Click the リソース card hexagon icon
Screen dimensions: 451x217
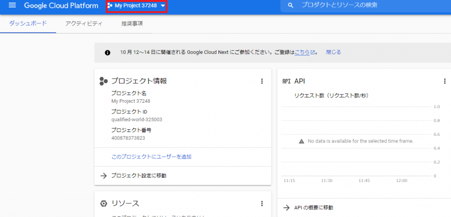point(104,204)
